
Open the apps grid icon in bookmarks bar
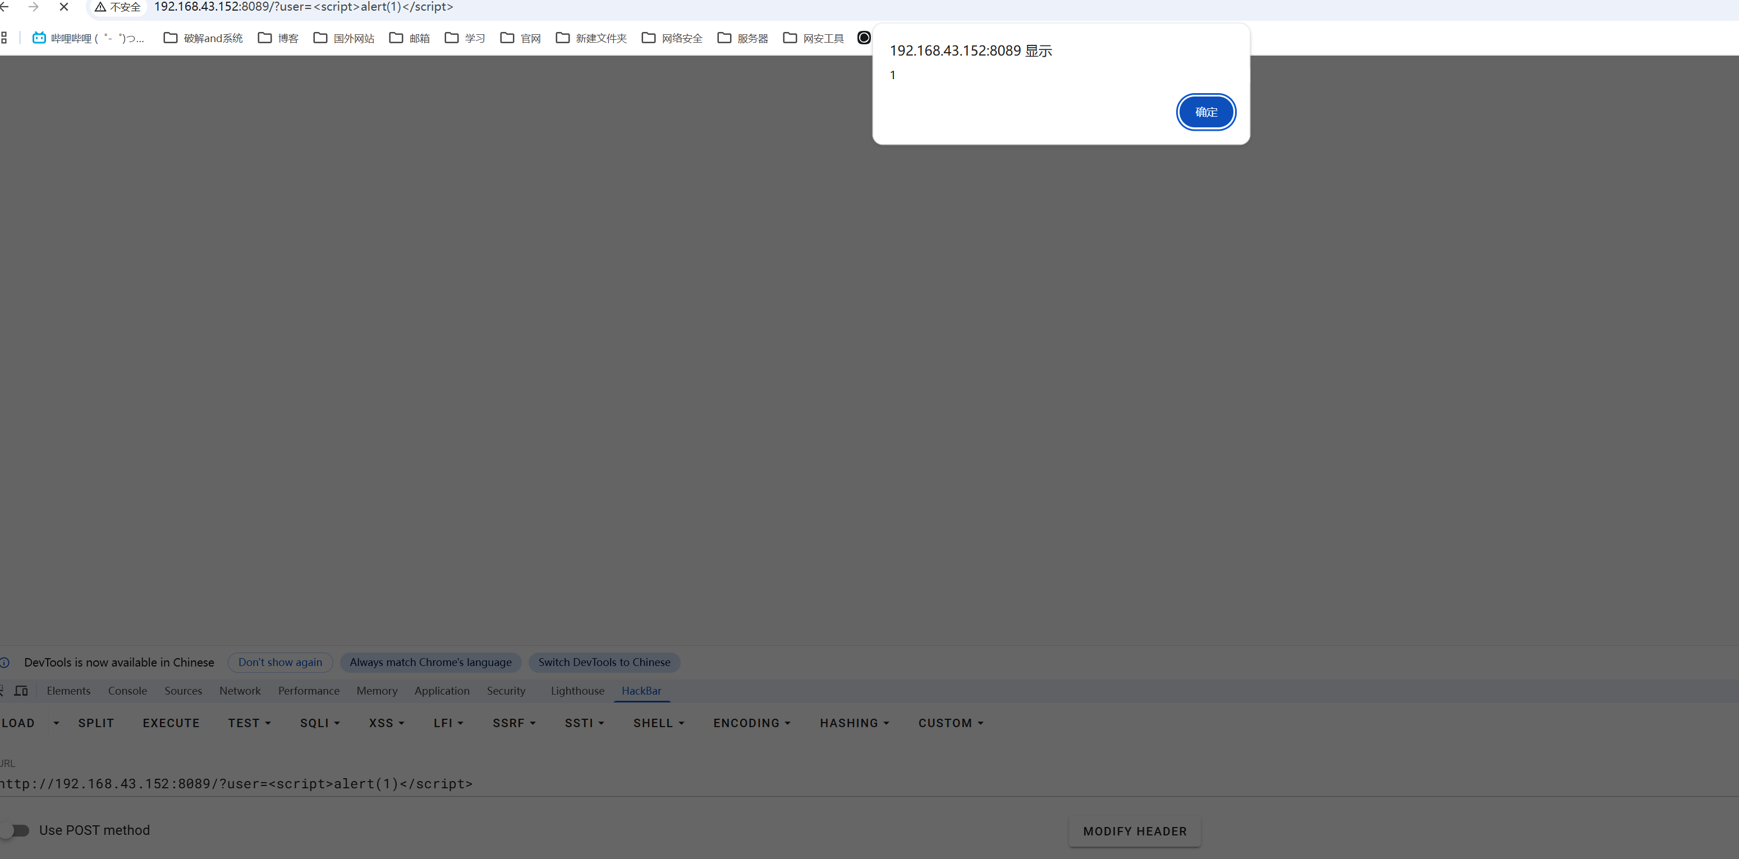tap(4, 38)
